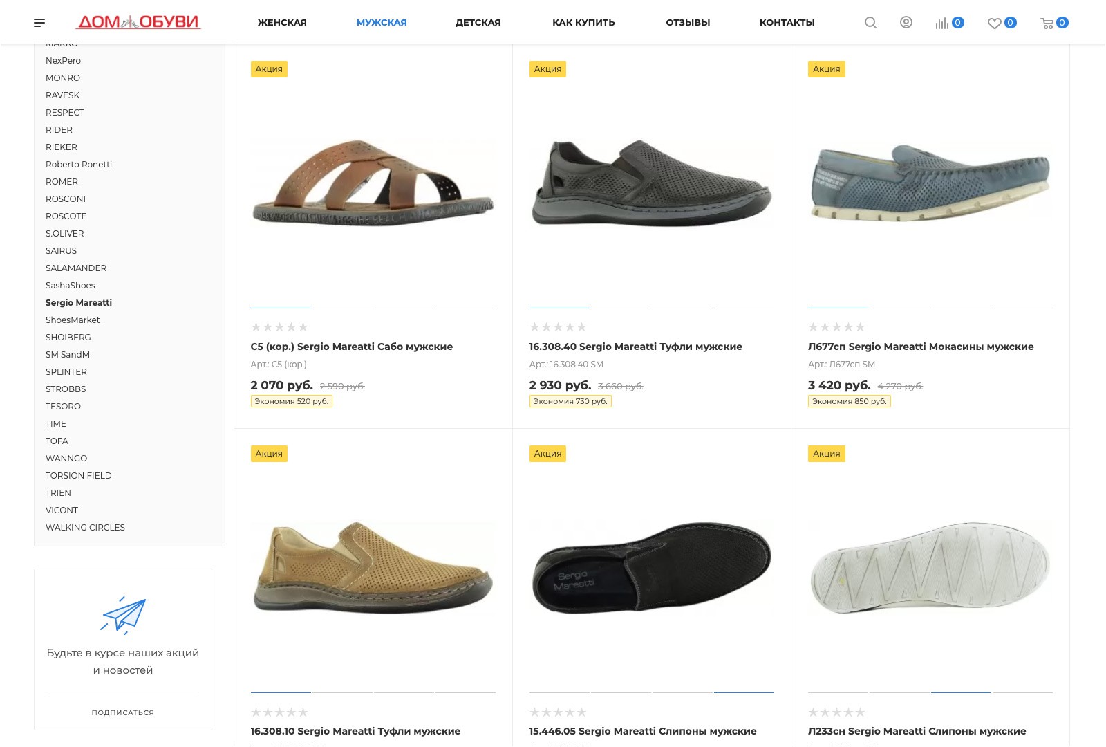Show second image segment of 16.308.40 shoe
The height and width of the screenshot is (747, 1106).
(x=621, y=308)
